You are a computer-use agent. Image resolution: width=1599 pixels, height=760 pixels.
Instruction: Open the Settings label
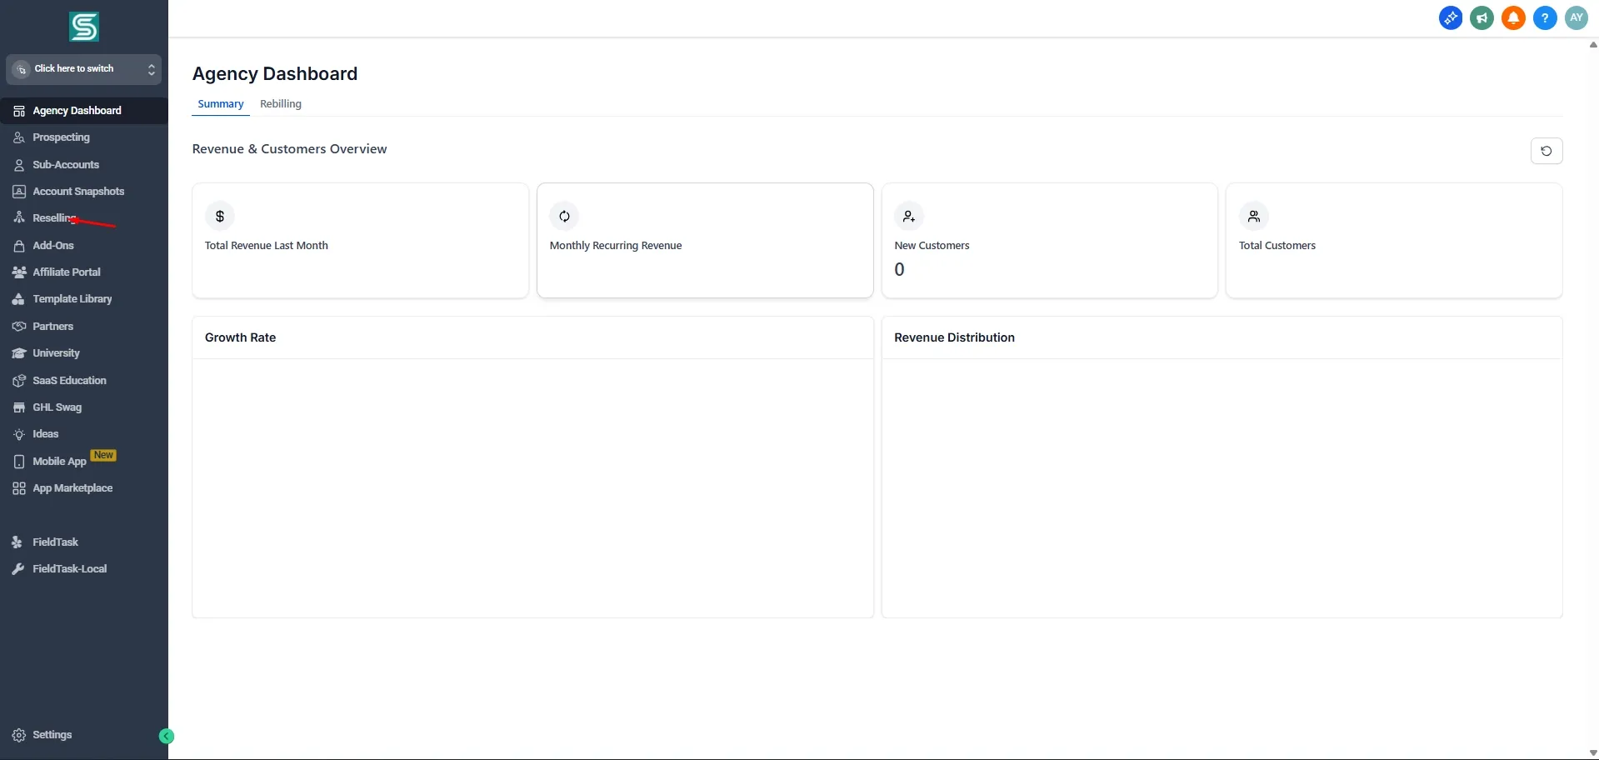[x=52, y=735]
